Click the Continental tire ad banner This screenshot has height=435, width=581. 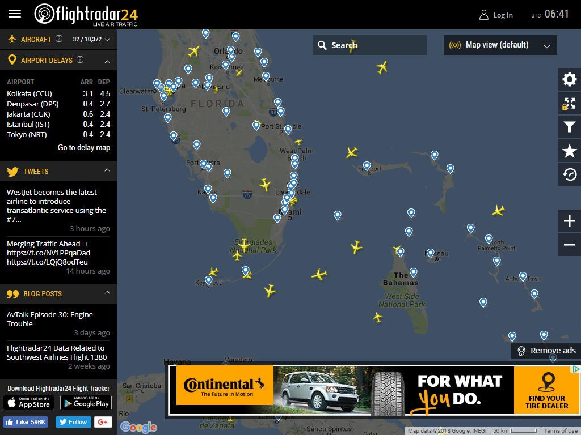373,390
